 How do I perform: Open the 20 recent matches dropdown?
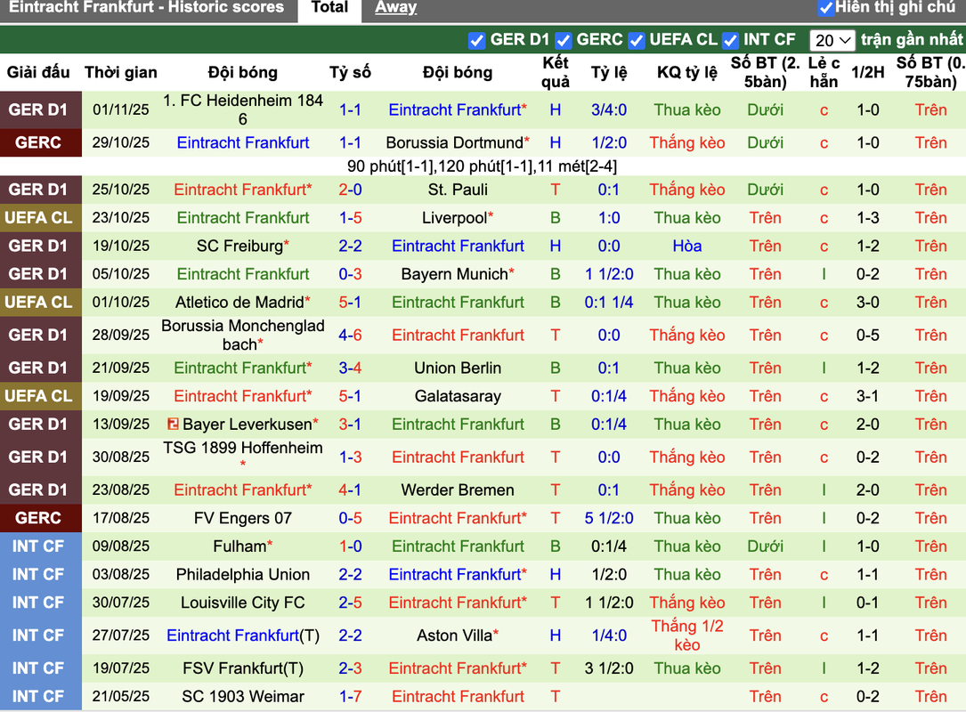point(832,41)
